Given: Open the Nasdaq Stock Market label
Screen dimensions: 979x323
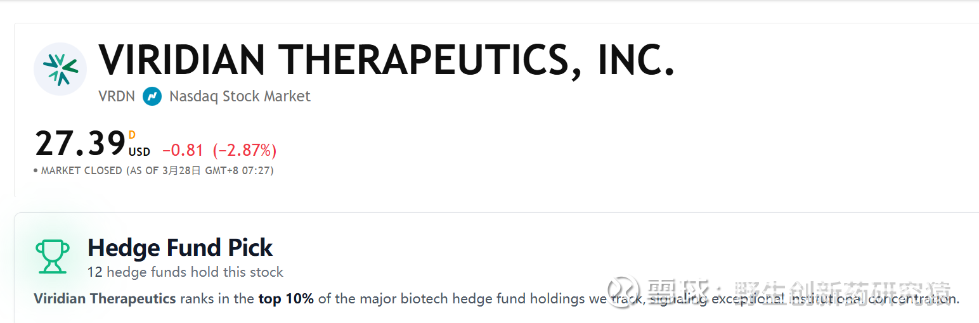Looking at the screenshot, I should point(240,96).
